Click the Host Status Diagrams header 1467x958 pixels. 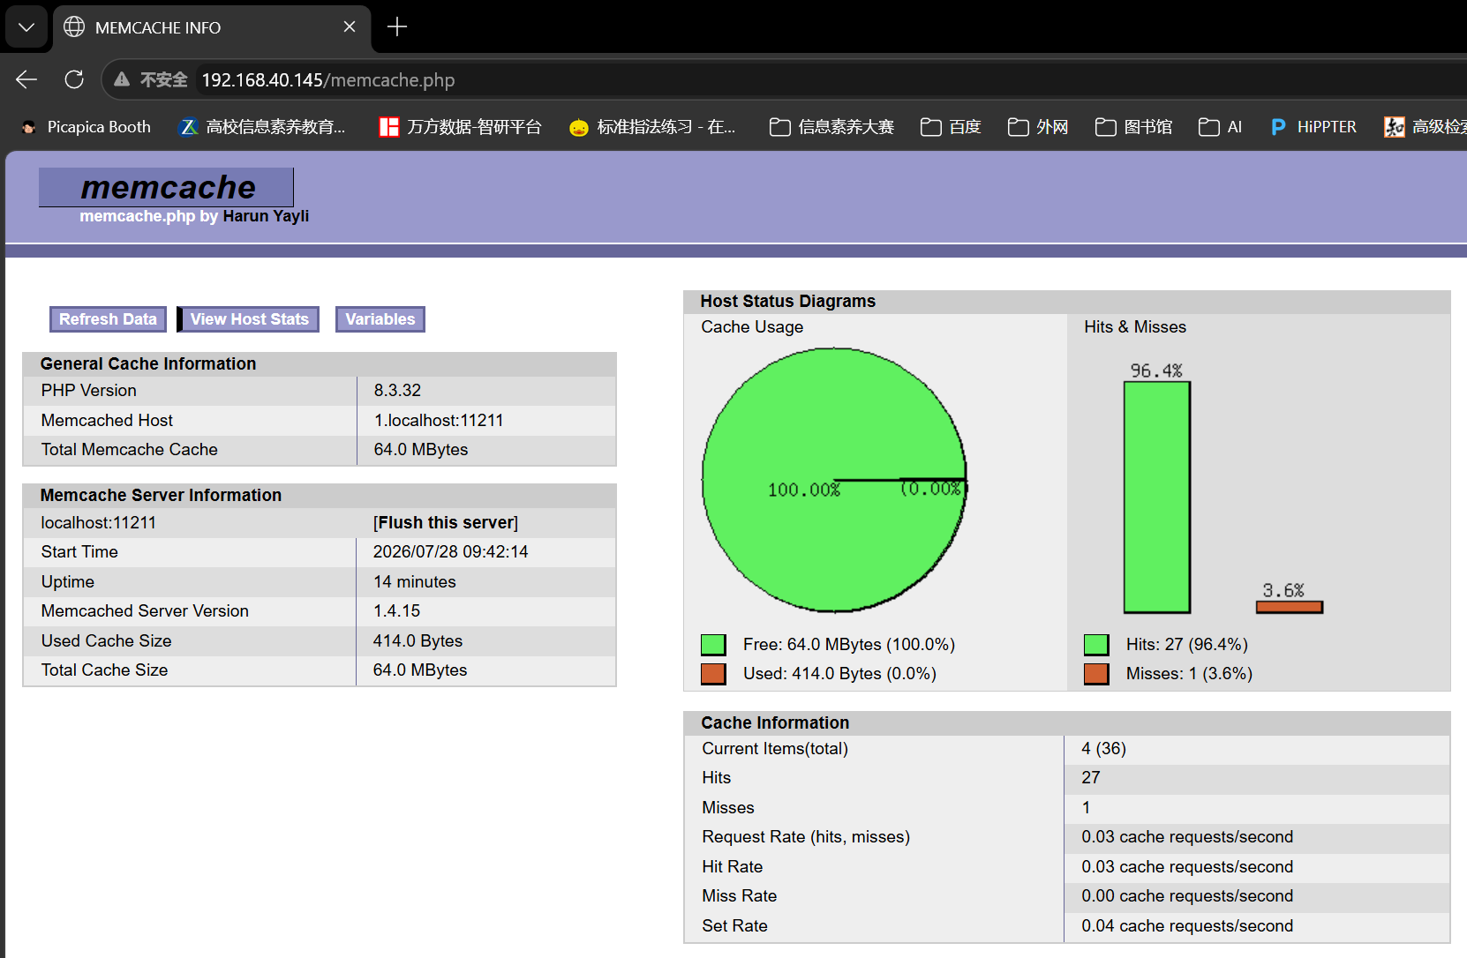click(1066, 302)
